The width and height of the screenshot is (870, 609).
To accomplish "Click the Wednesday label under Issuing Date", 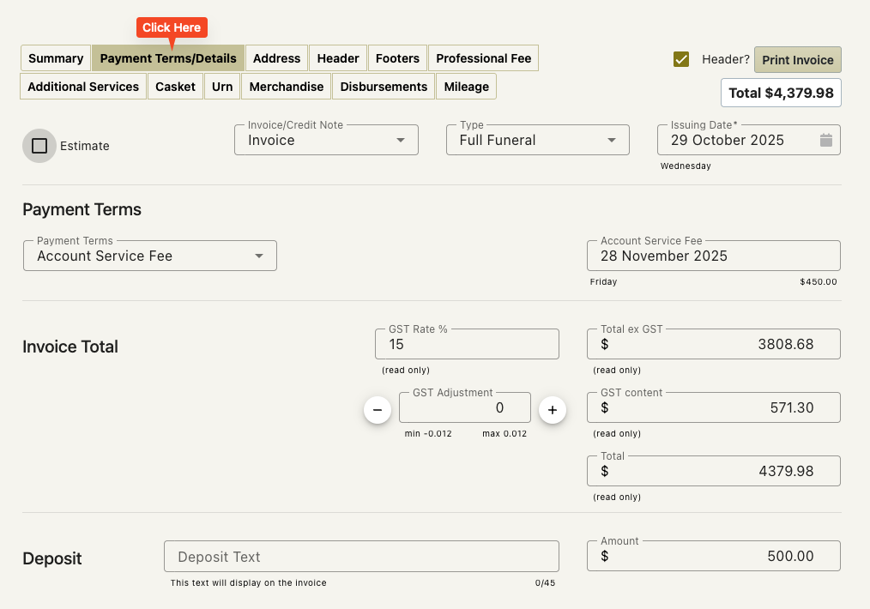I will point(686,166).
